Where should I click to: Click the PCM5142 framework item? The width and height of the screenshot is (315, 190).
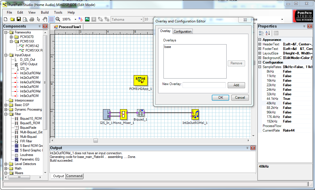coord(32,46)
